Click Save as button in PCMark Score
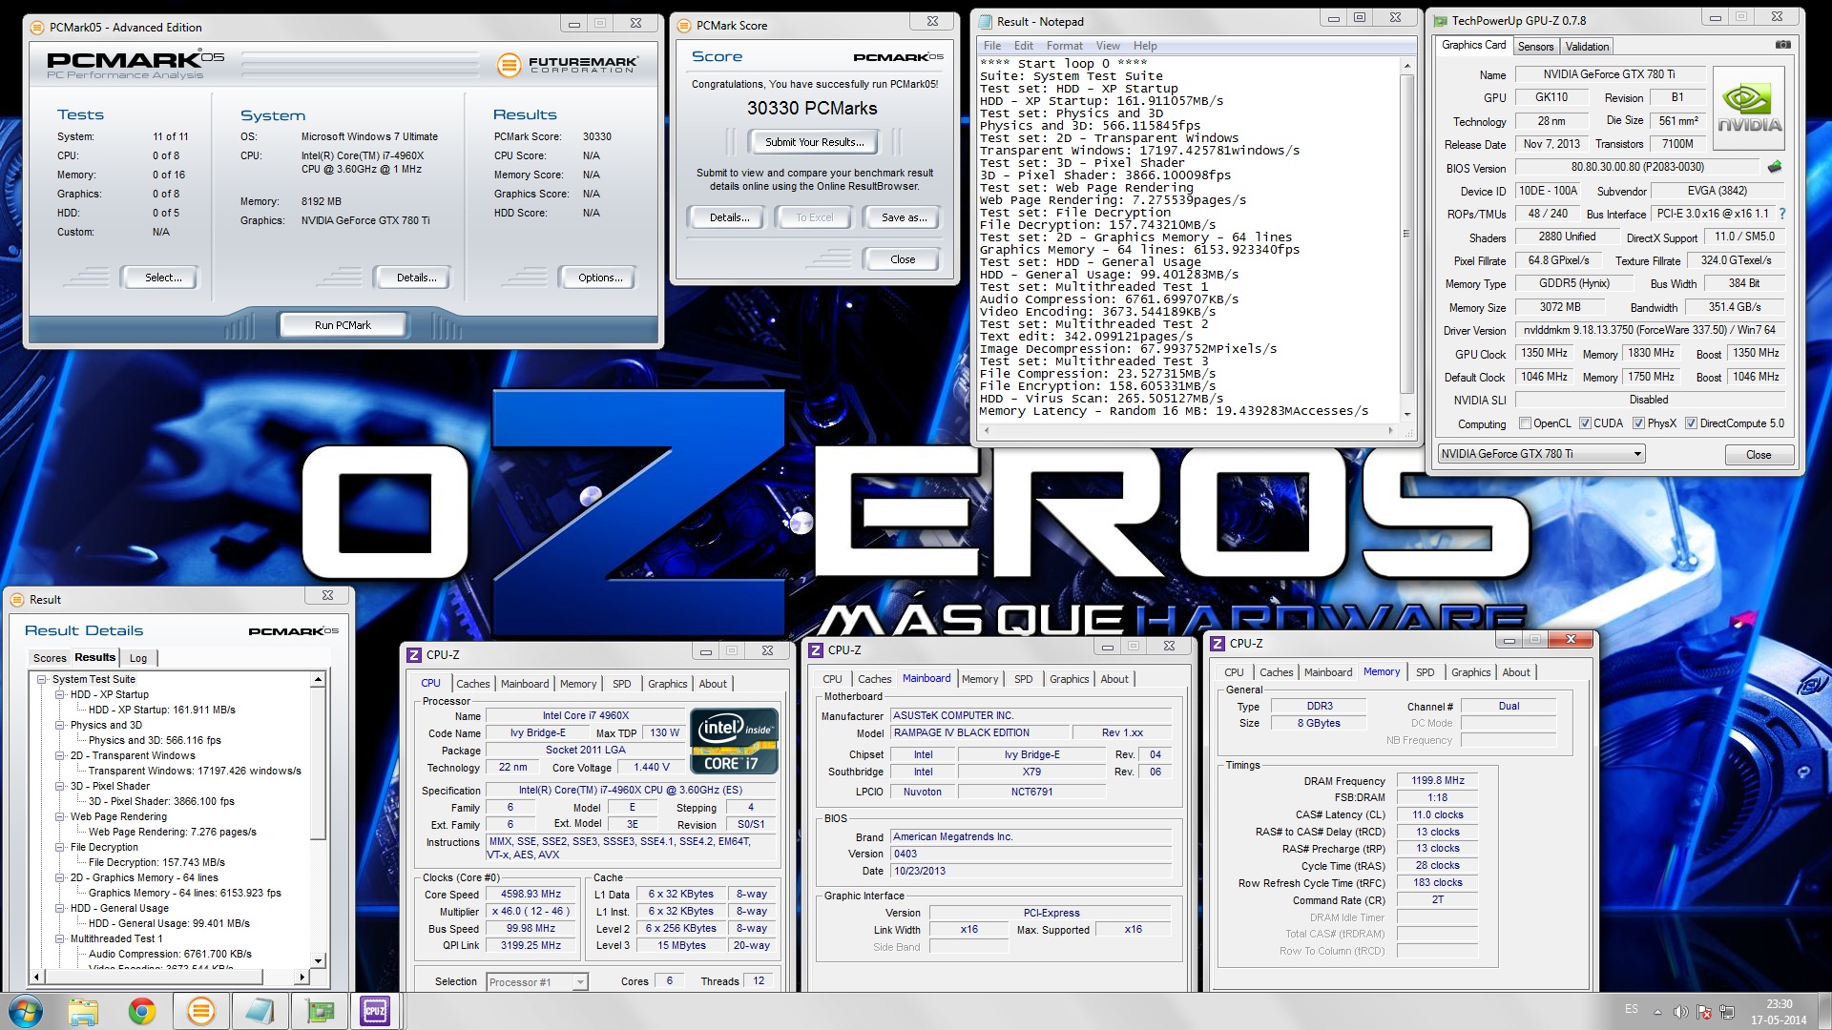This screenshot has height=1030, width=1832. tap(904, 217)
